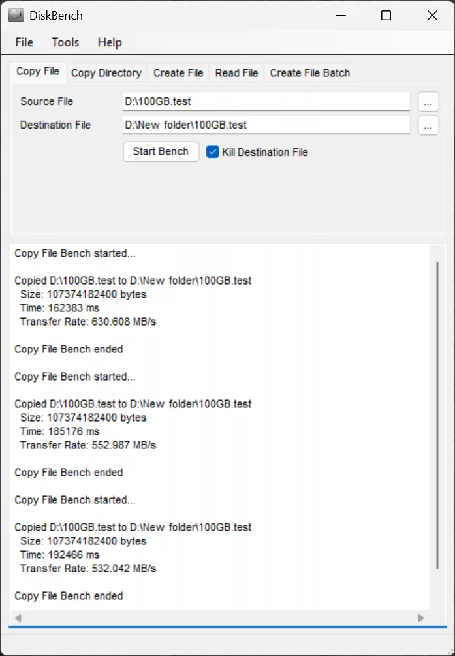Click the vertical scrollbar of results log
Screen dimensions: 455x656
pyautogui.click(x=437, y=418)
